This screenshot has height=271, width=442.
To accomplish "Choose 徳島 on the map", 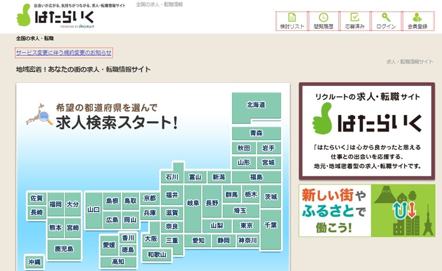I will (x=128, y=249).
